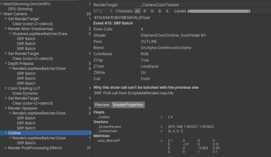Open the RT 0 render target dropdown
Image resolution: width=271 pixels, height=157 pixels.
tap(103, 11)
